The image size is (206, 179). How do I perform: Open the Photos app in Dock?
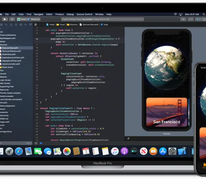tap(67, 151)
